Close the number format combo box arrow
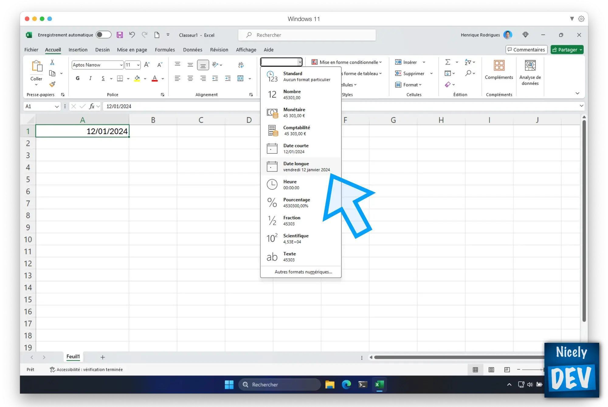This screenshot has width=608, height=407. click(x=300, y=62)
